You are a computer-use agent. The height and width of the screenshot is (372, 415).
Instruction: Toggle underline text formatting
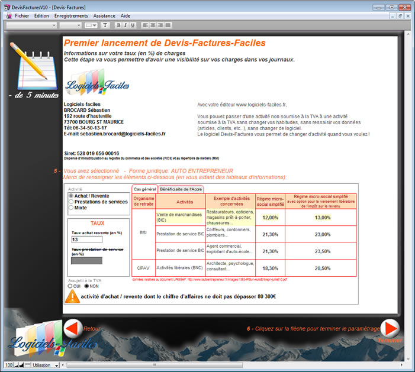[133, 25]
